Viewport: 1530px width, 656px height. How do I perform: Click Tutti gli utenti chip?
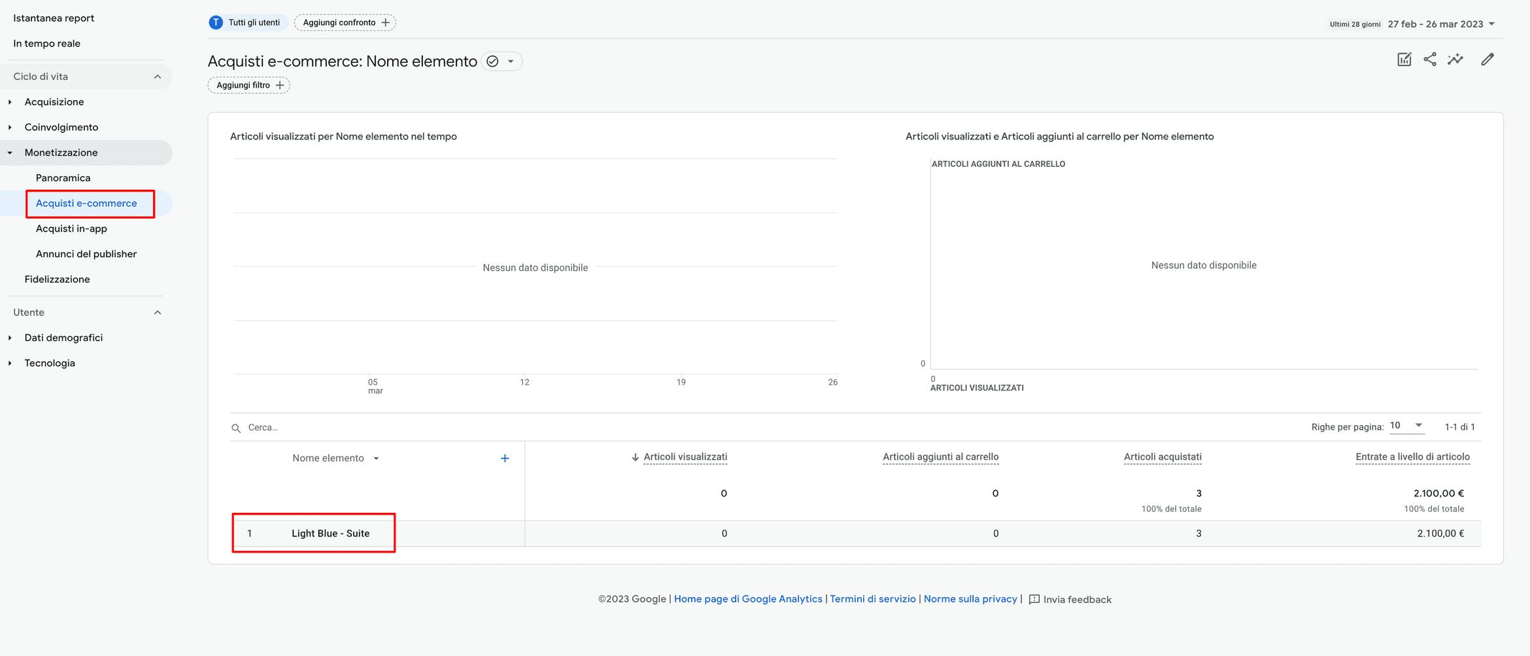point(248,23)
